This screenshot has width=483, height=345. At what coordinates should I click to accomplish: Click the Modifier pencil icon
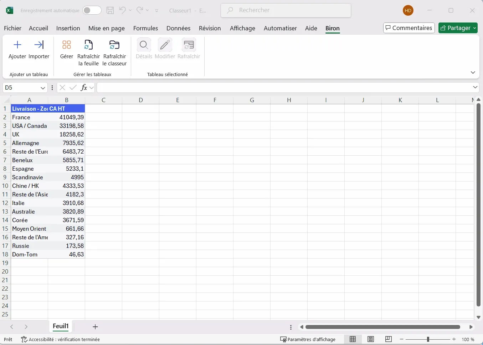tap(165, 45)
